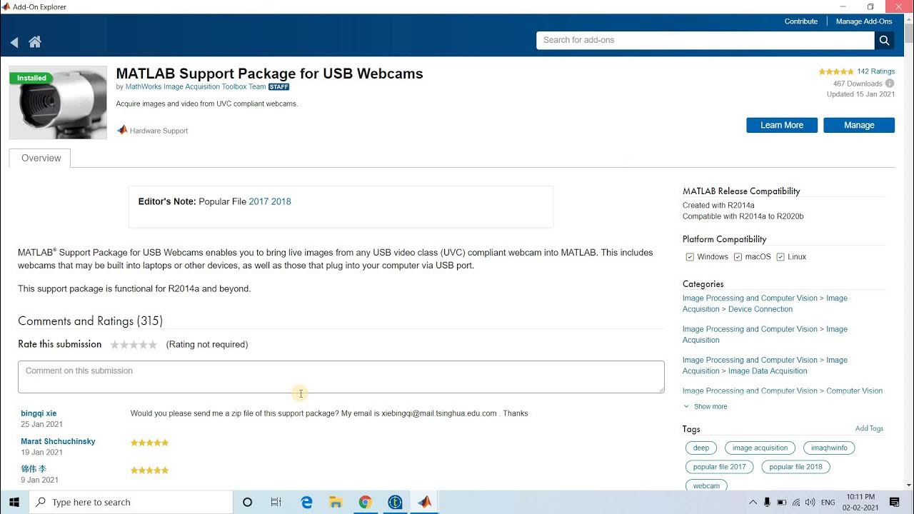Select the imaqhwinfo tag
Viewport: 914px width, 514px height.
pos(829,448)
